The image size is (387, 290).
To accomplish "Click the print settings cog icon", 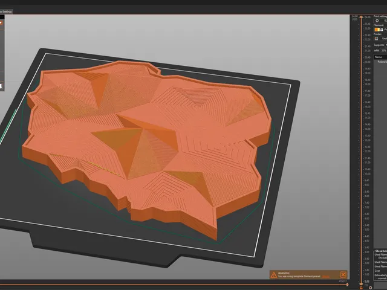I will click(377, 21).
